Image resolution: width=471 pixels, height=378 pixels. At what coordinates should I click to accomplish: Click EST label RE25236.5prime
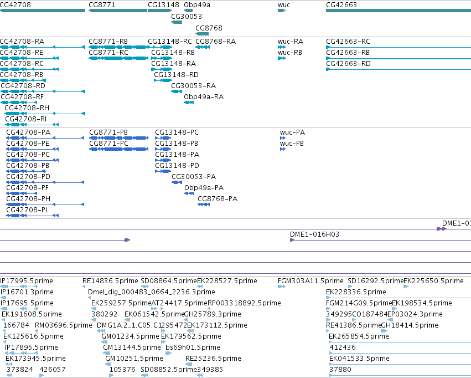point(213,359)
